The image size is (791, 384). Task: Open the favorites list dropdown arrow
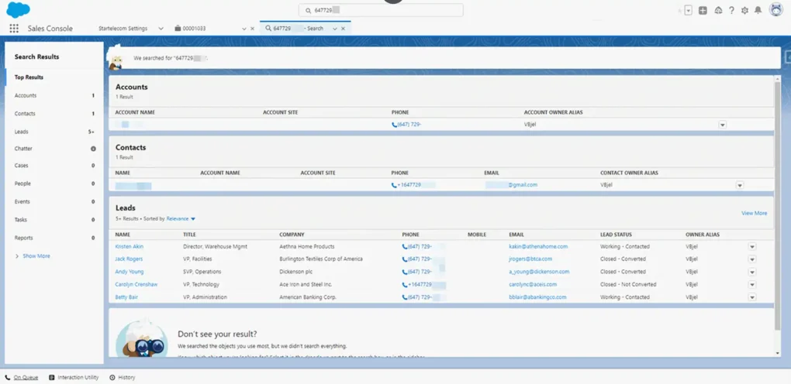tap(688, 10)
